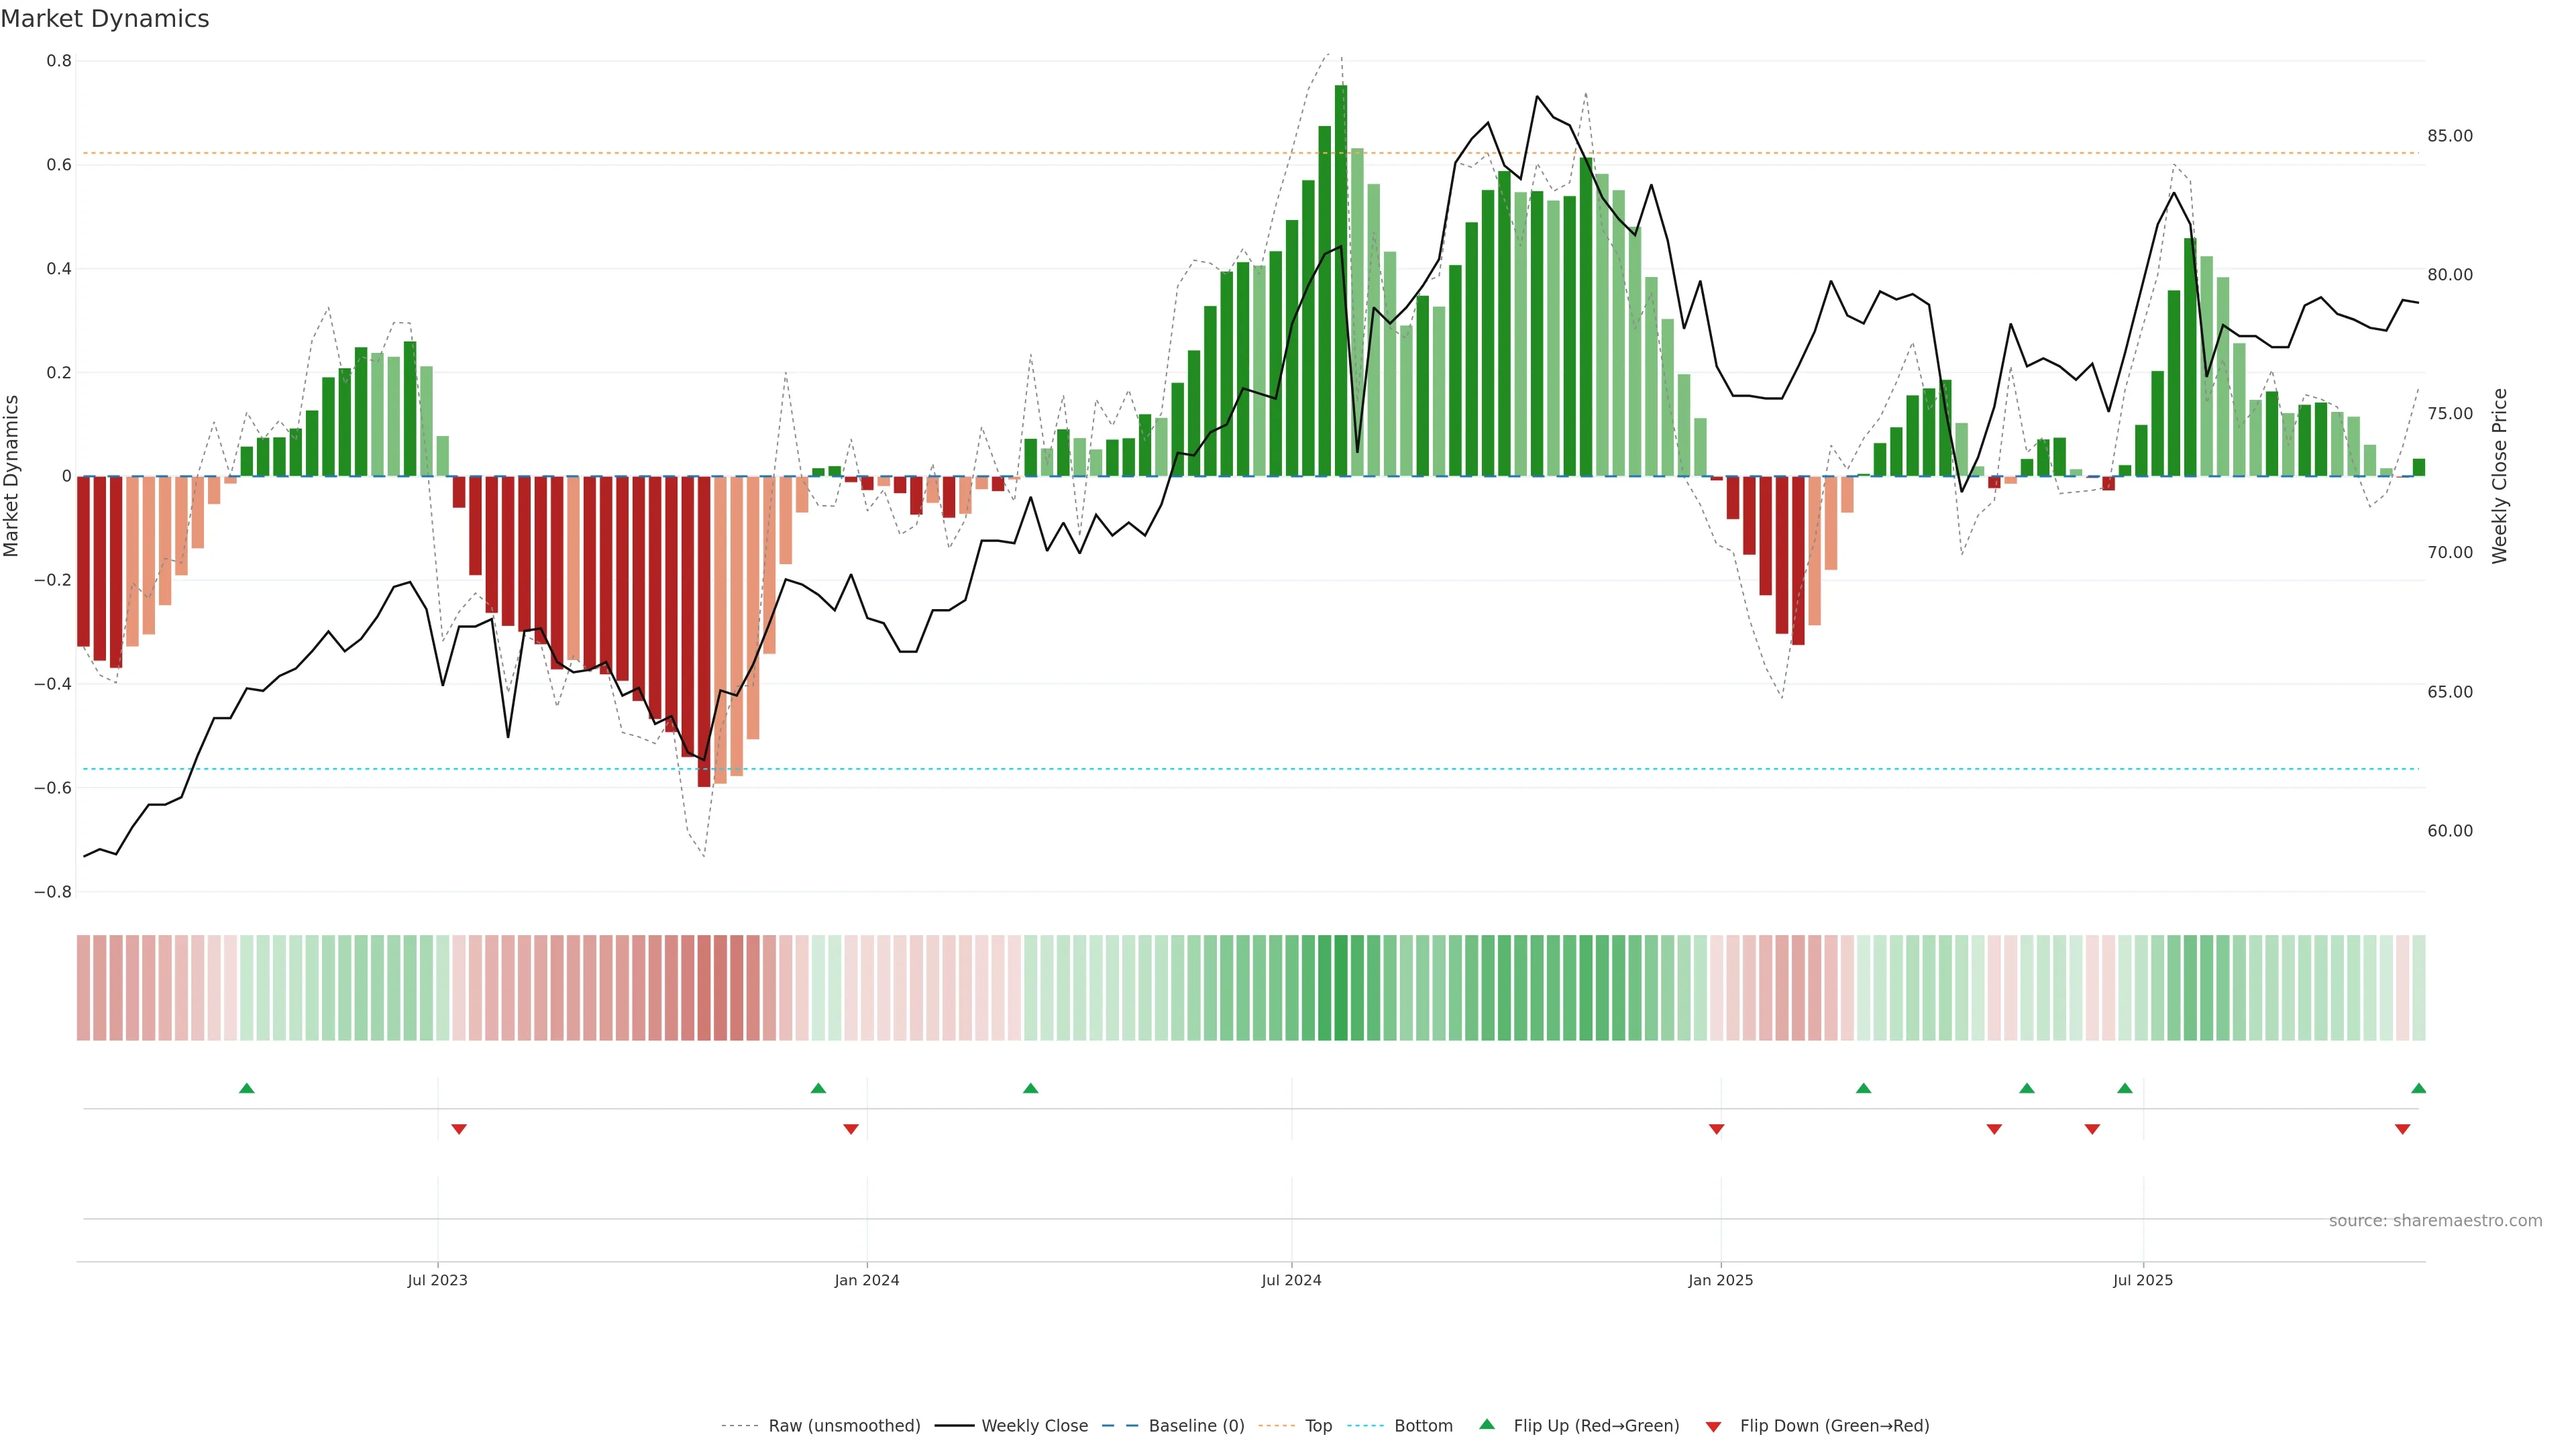The height and width of the screenshot is (1449, 2576).
Task: Click the Market Dynamics chart title
Action: pos(105,19)
